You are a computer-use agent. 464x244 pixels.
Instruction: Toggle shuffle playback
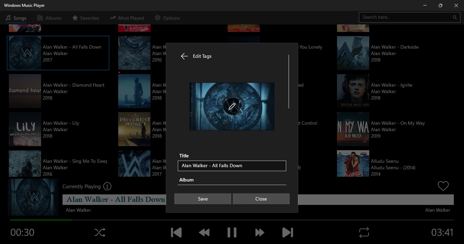100,232
